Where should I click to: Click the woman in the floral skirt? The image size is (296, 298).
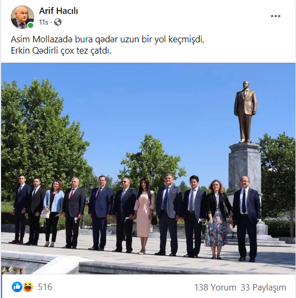[x=216, y=220]
